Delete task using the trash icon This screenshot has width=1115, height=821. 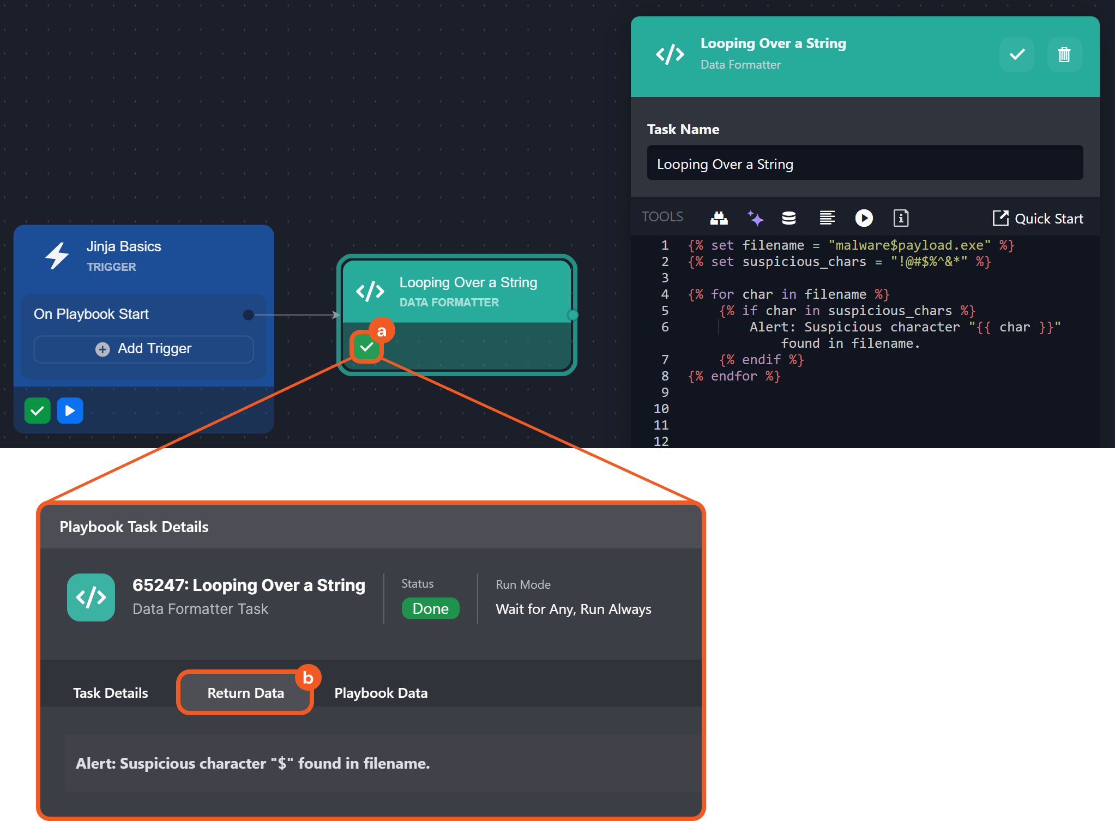[1064, 55]
